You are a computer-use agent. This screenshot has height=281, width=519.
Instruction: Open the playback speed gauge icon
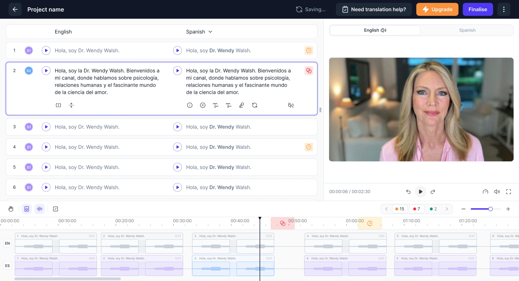(x=485, y=192)
